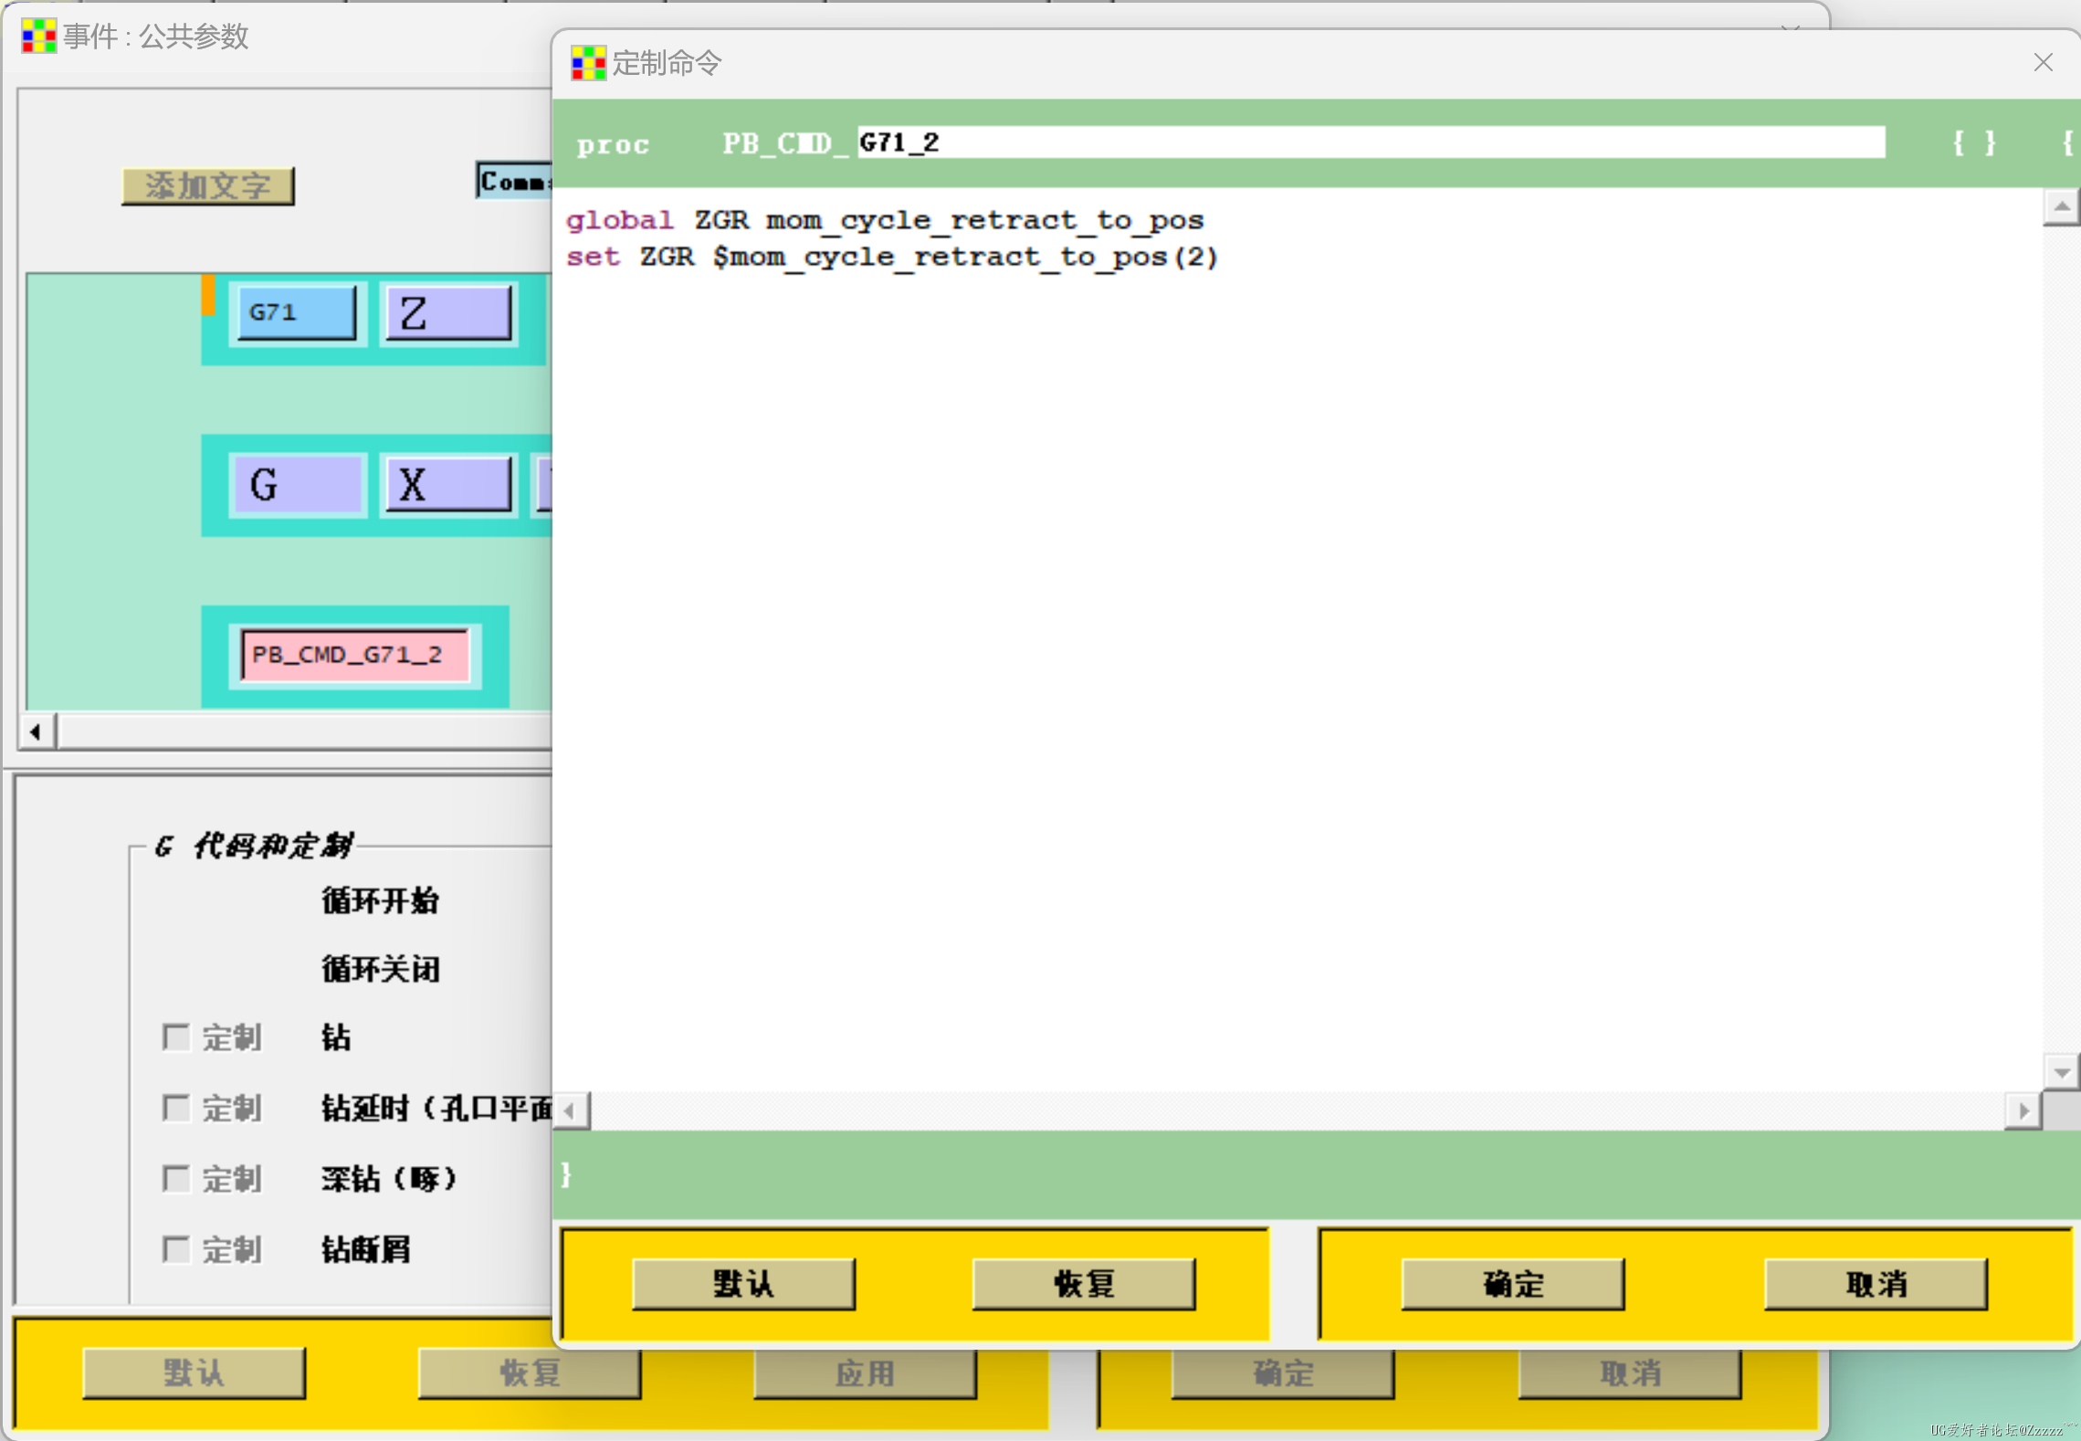
Task: Click the left arrow of the event block scrollbar
Action: pos(36,731)
